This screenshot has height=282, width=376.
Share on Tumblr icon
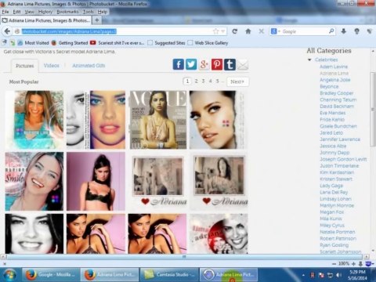pos(230,64)
